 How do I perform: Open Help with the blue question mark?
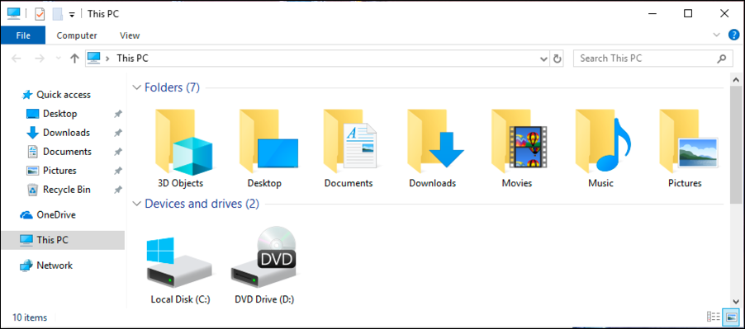[733, 35]
